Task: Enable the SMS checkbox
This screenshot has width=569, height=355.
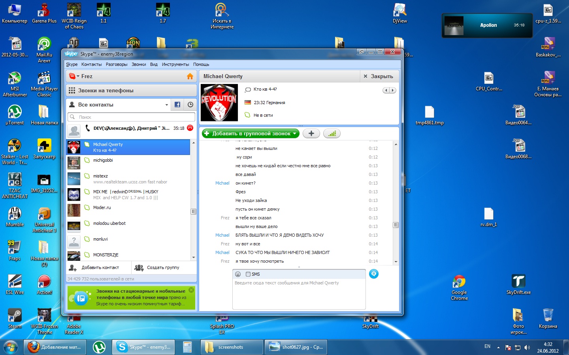Action: pyautogui.click(x=248, y=274)
